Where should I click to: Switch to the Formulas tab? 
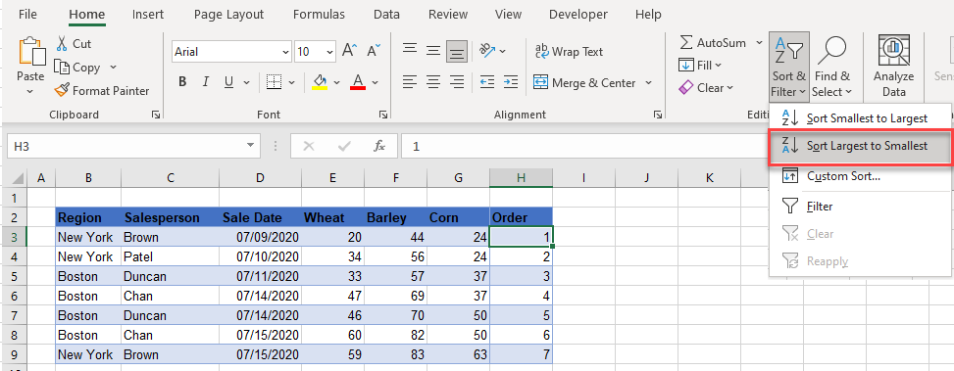[319, 15]
